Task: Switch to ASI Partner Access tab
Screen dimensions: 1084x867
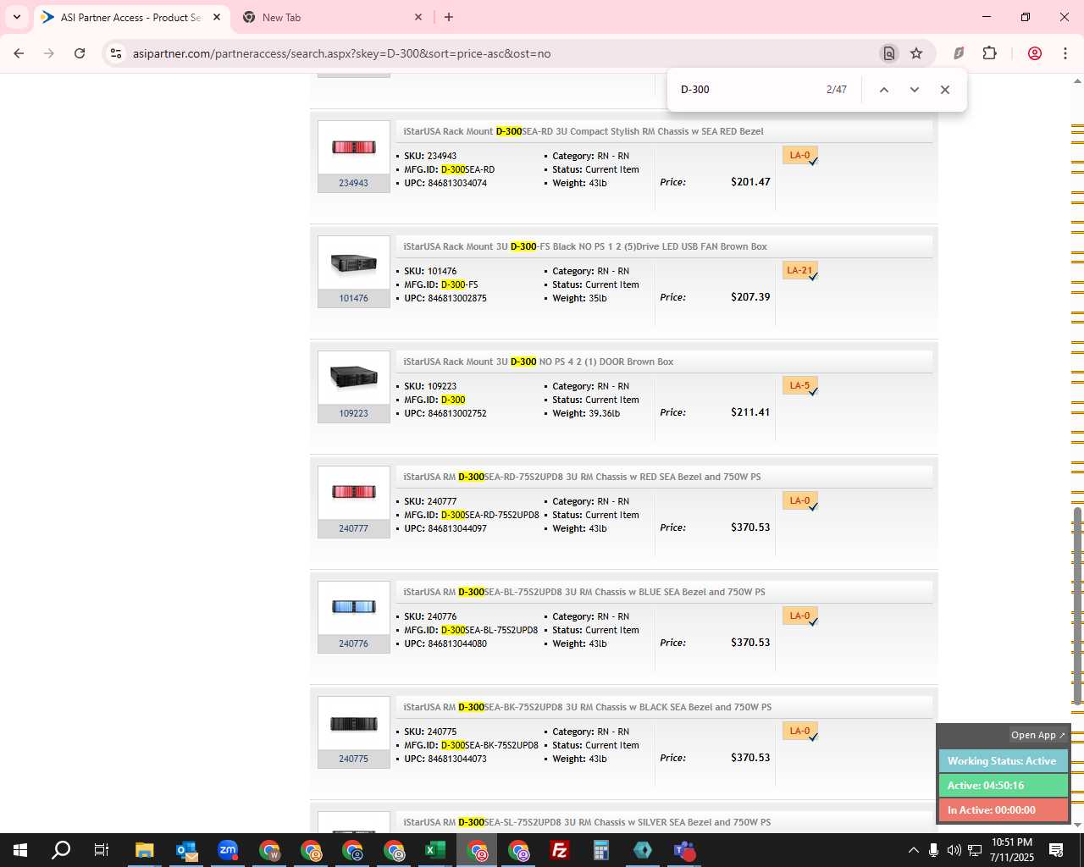Action: tap(131, 17)
